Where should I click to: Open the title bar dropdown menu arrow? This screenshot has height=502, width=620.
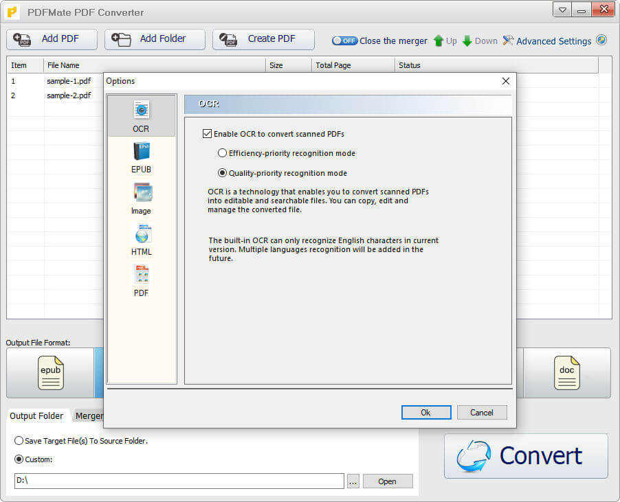point(563,10)
